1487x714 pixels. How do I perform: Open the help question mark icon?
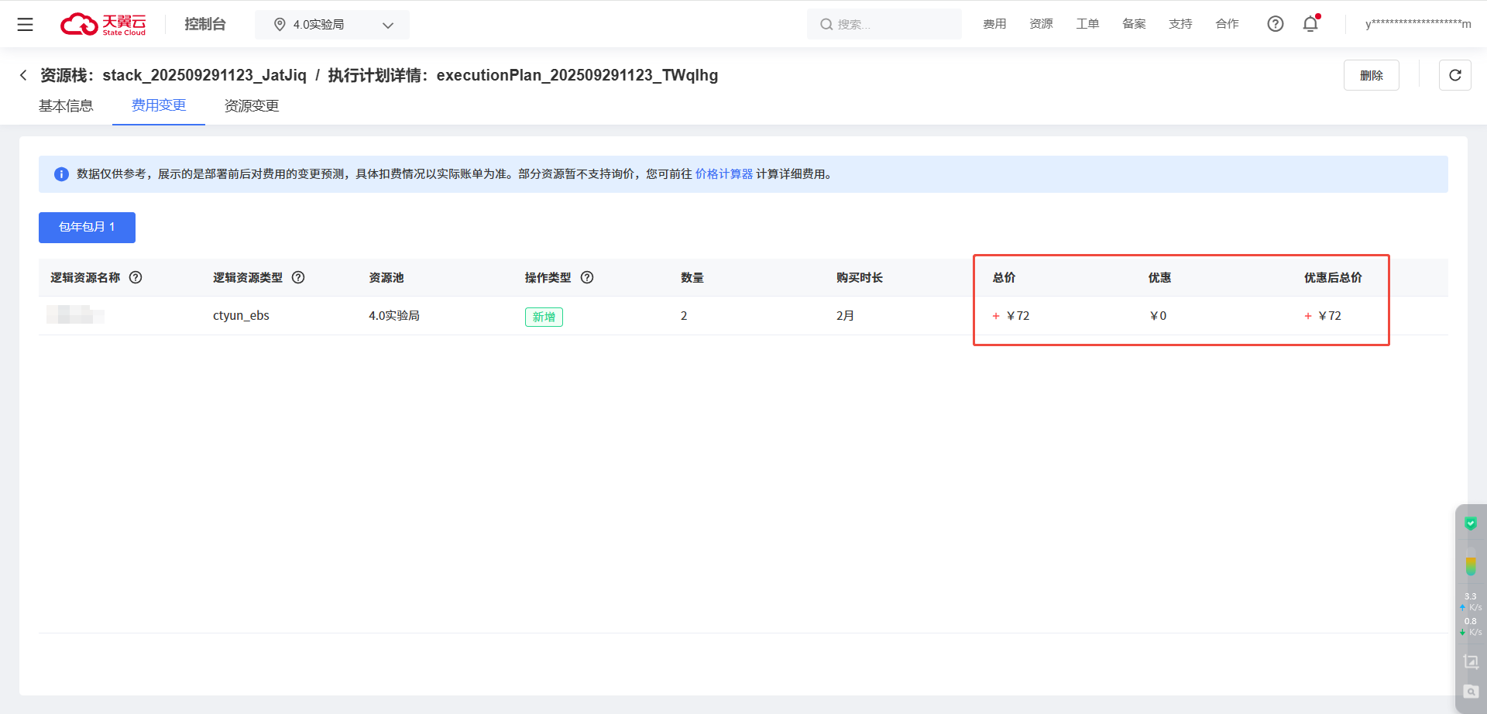tap(1275, 24)
